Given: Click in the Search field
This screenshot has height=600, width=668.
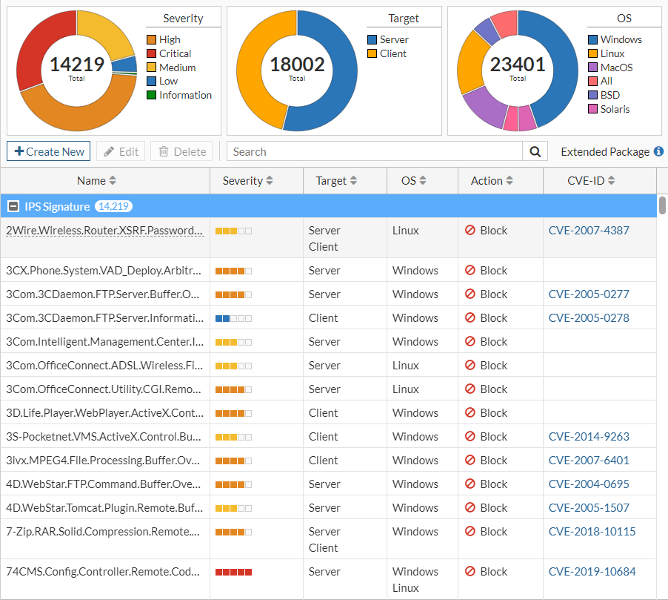Looking at the screenshot, I should (374, 151).
